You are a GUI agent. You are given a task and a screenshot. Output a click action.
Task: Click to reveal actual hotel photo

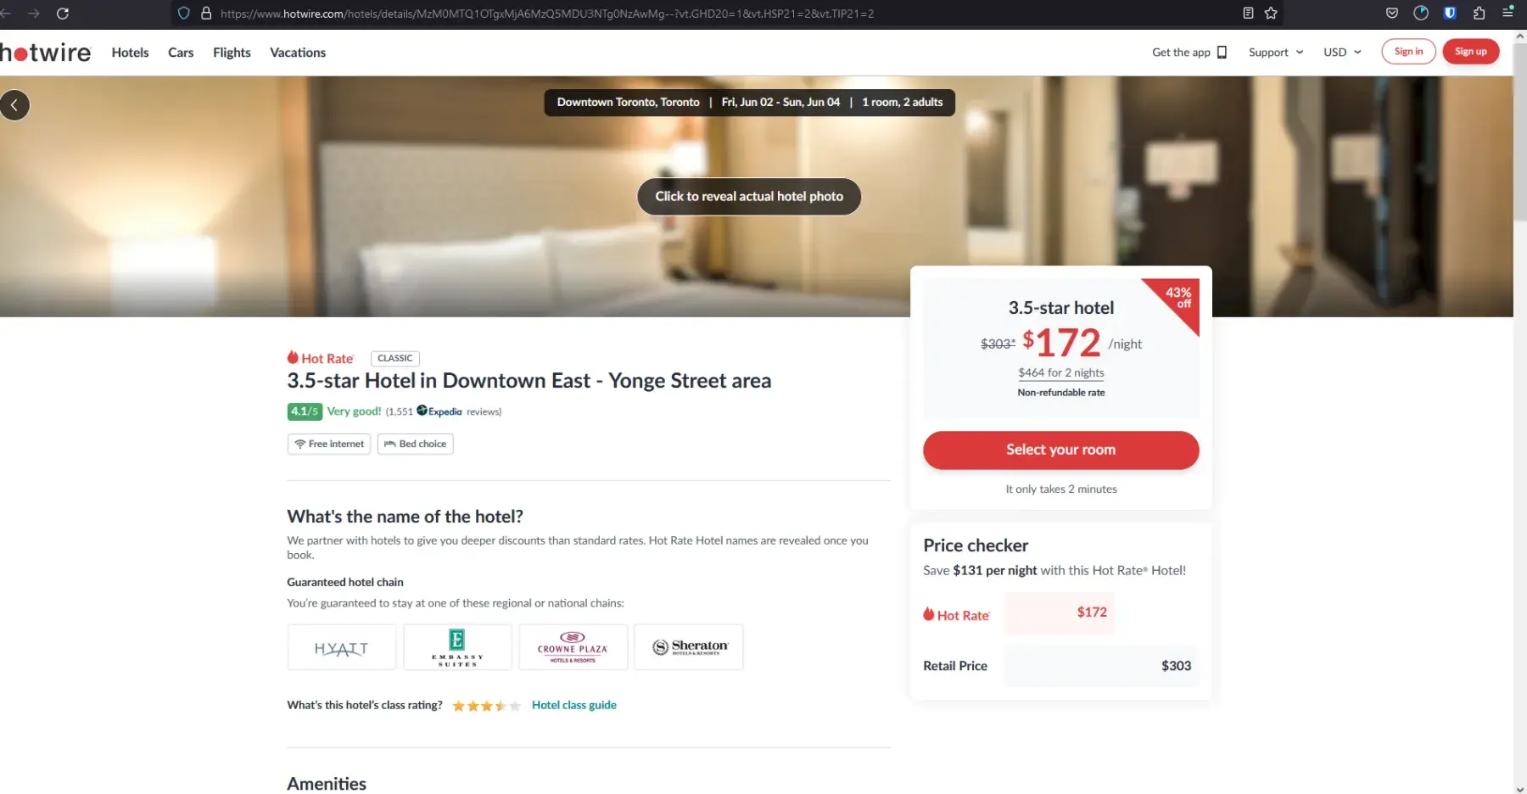(x=749, y=197)
